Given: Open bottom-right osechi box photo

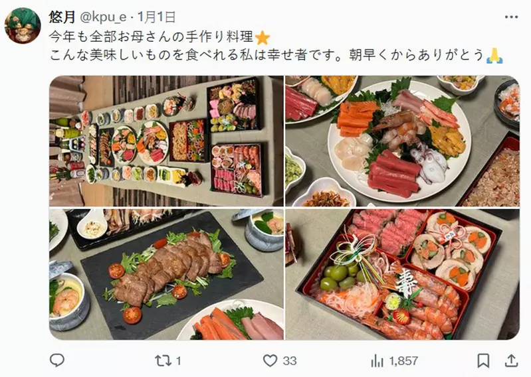Looking at the screenshot, I should click(402, 274).
